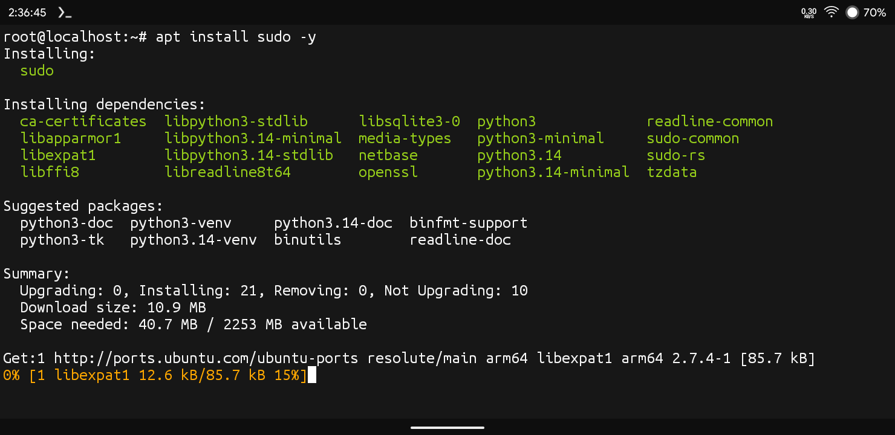Tap the Wi-Fi signal icon

coord(832,12)
